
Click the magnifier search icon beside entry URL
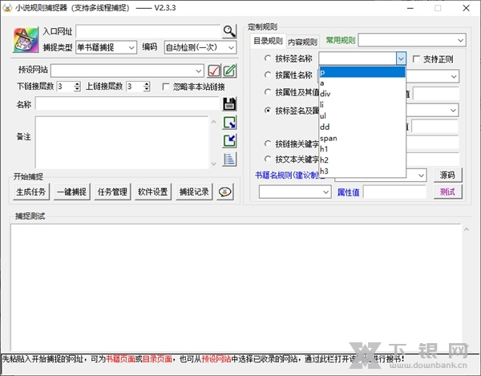(229, 31)
